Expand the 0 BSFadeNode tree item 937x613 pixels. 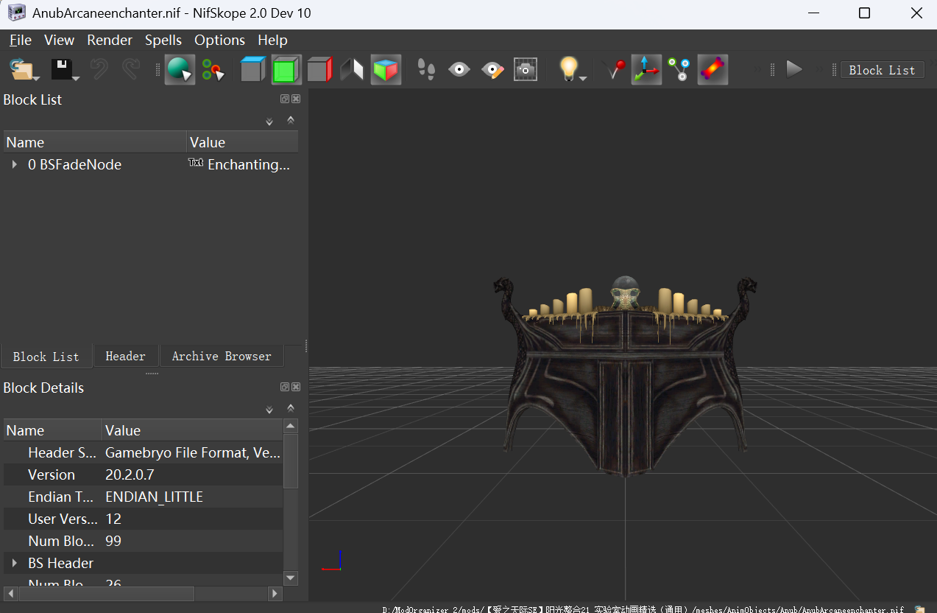tap(15, 164)
